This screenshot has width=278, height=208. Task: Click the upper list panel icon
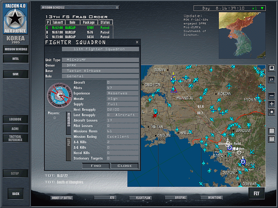[271, 131]
